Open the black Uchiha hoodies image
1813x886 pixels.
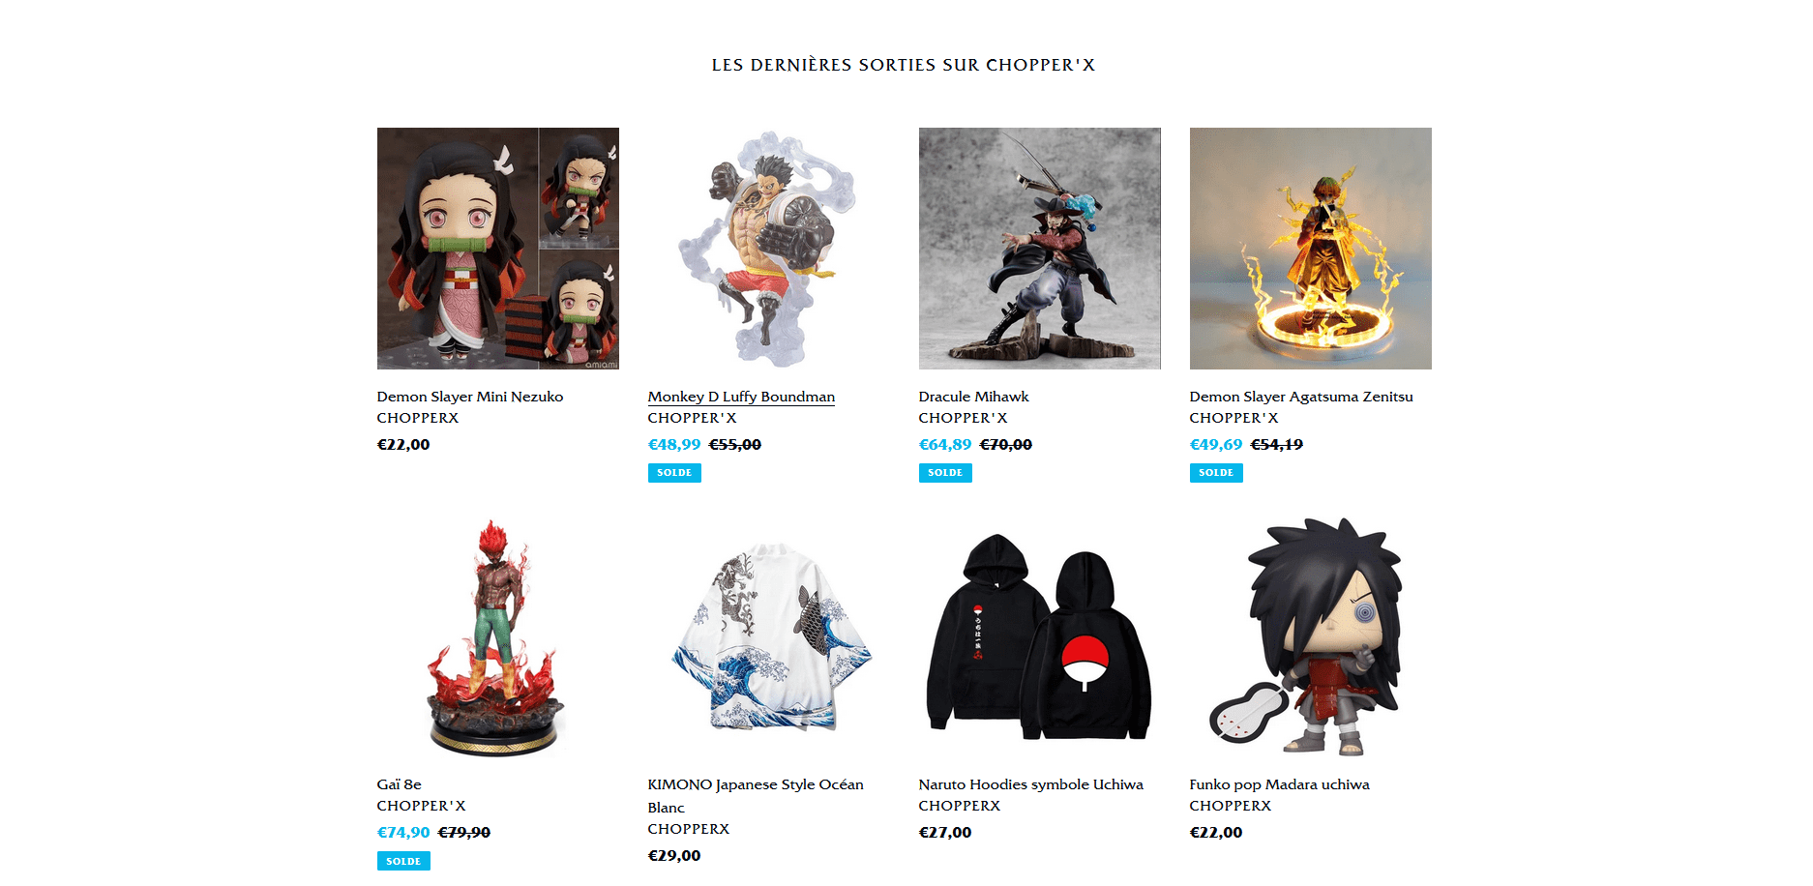1039,636
